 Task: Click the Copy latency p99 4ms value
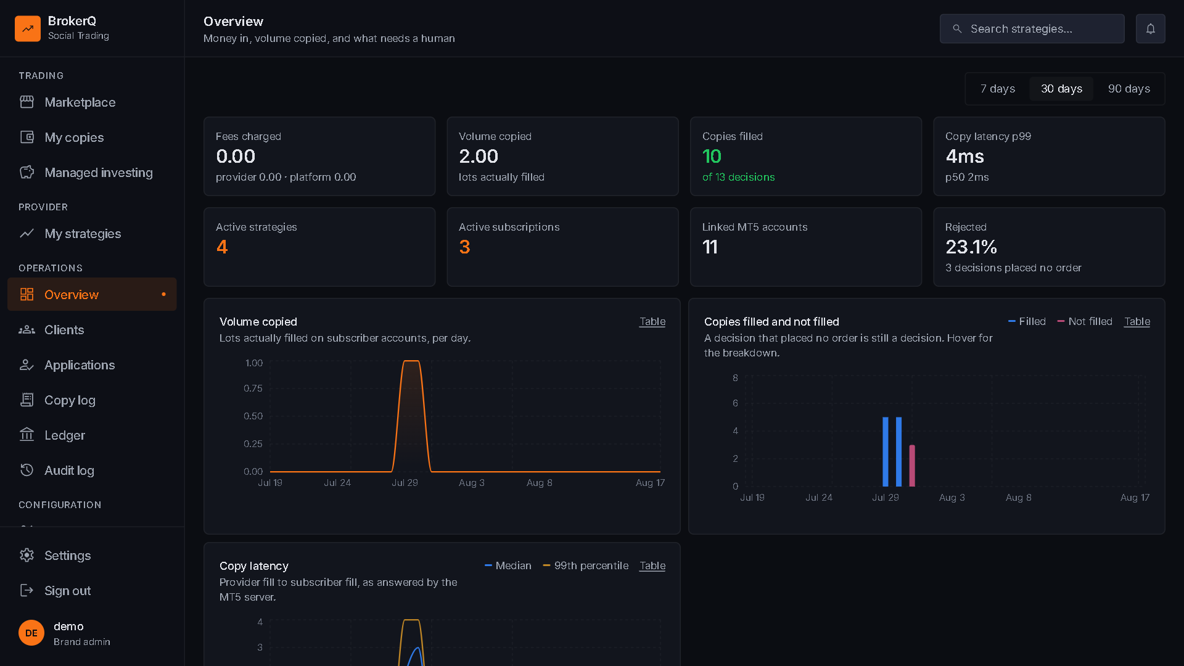click(964, 156)
